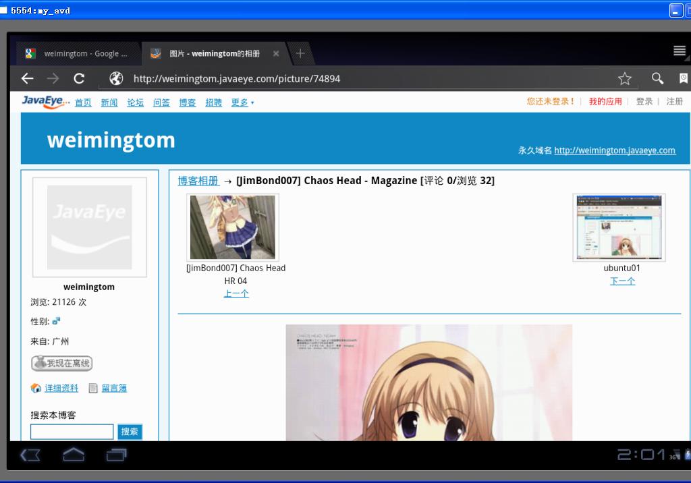This screenshot has width=691, height=483.
Task: Click 我的应用 link
Action: pyautogui.click(x=605, y=101)
